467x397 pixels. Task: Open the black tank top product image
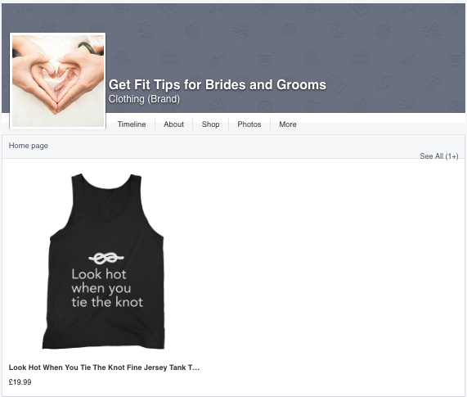(103, 261)
